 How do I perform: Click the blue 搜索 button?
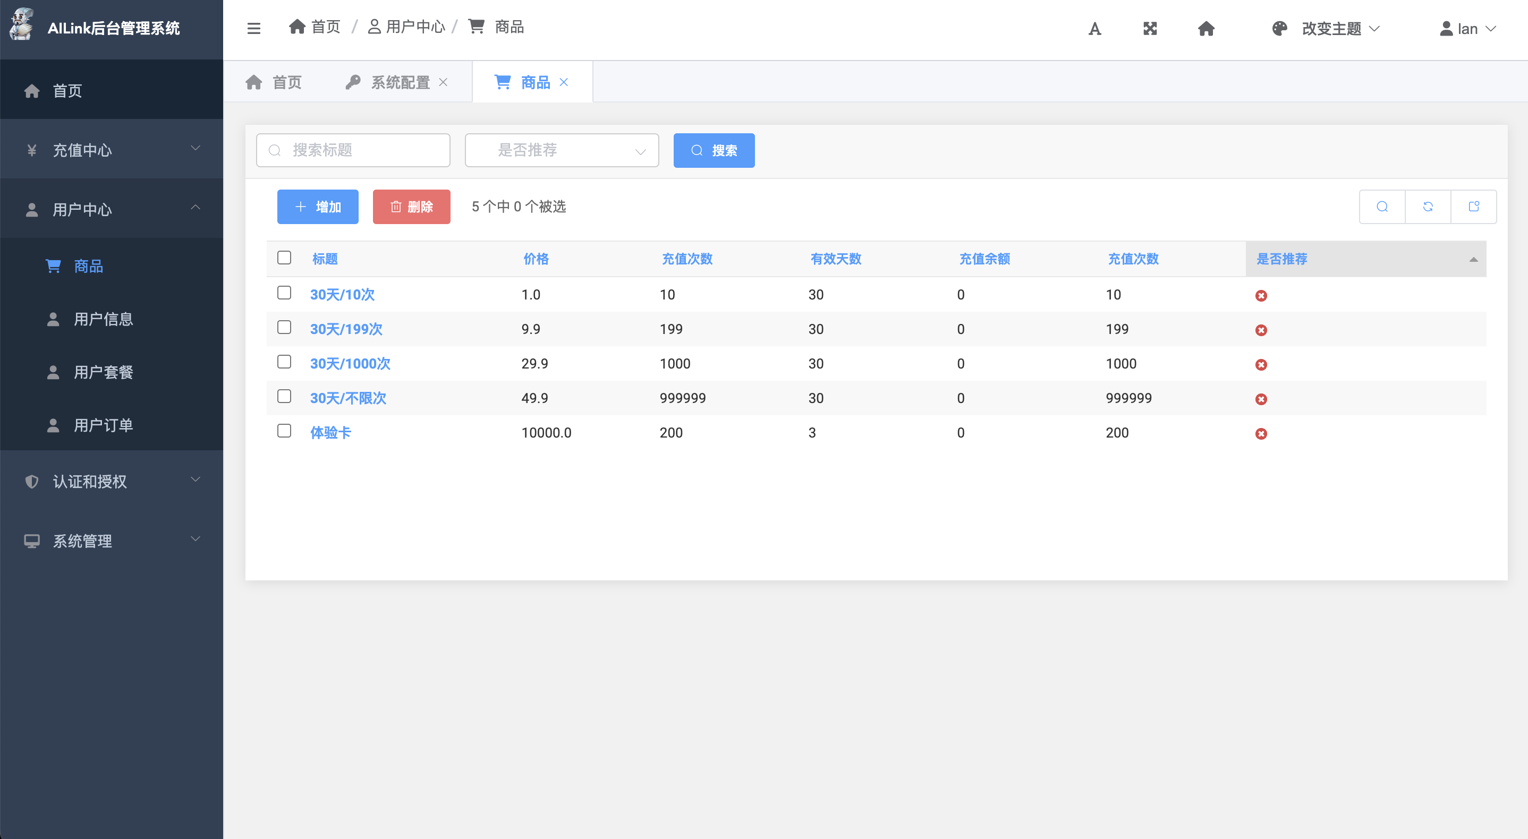pyautogui.click(x=714, y=151)
